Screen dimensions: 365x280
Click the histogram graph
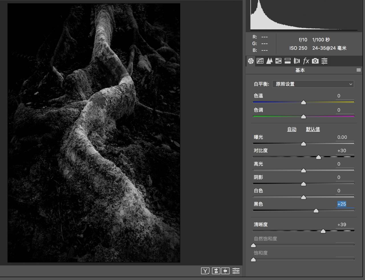click(304, 15)
